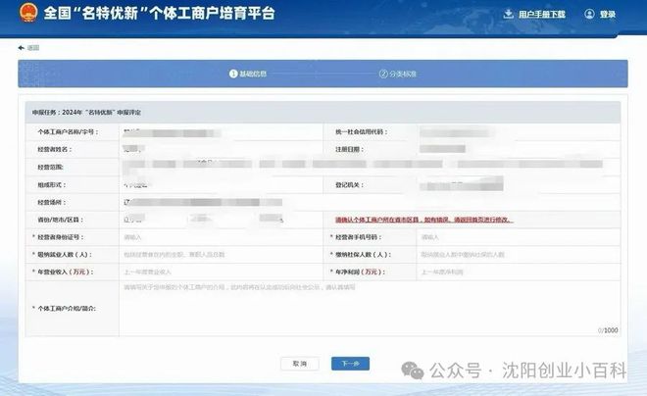Click the 个体工商户名称/字号 label
647x396 pixels.
point(68,132)
